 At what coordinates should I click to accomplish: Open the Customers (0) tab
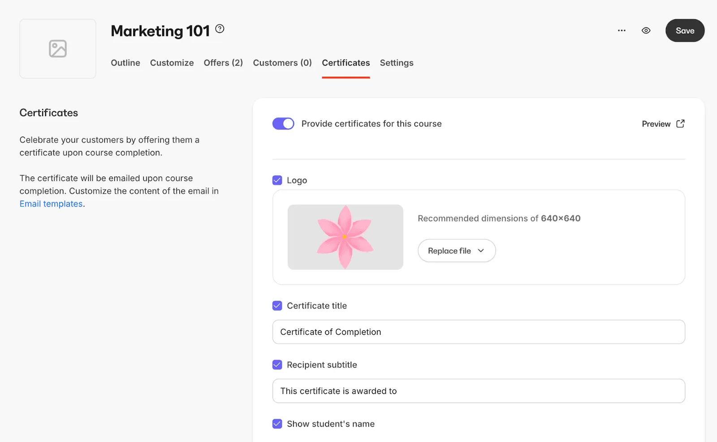click(282, 63)
